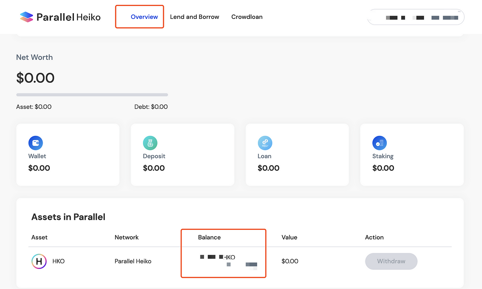482x289 pixels.
Task: Click the Deposit card title text
Action: 154,156
